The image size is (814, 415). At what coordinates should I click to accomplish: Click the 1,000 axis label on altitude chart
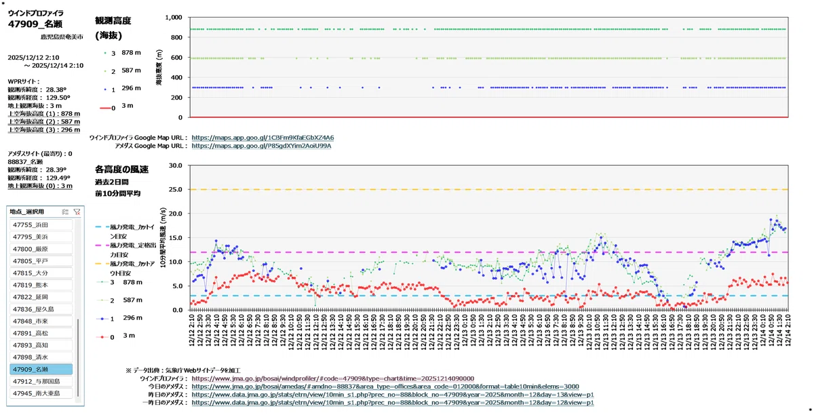tap(174, 17)
